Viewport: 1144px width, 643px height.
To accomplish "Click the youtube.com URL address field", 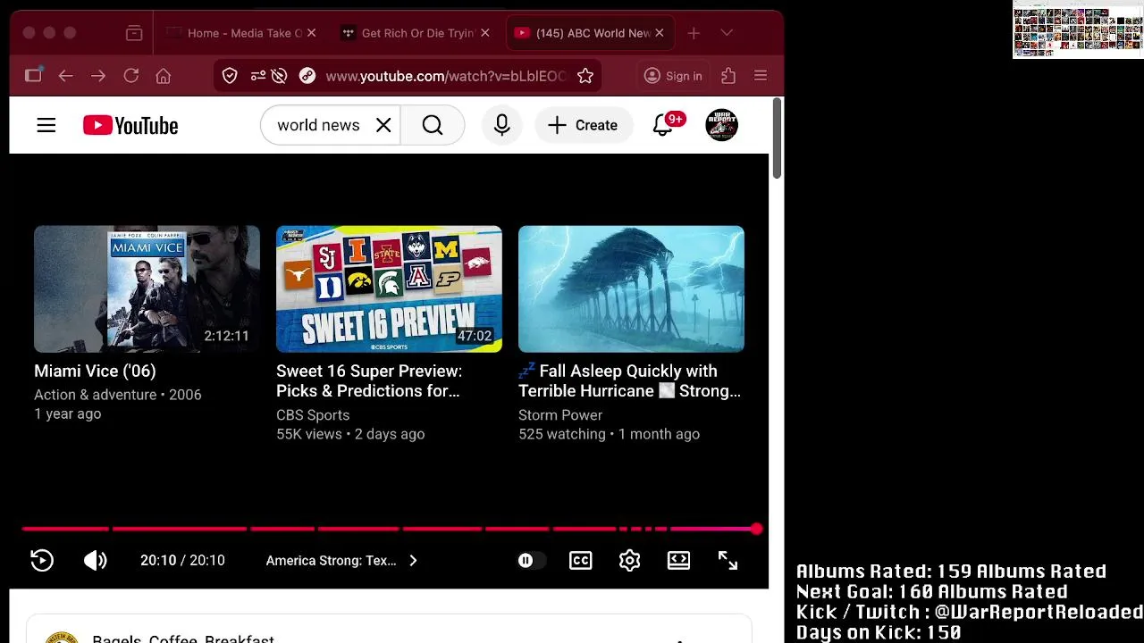I will (x=446, y=76).
